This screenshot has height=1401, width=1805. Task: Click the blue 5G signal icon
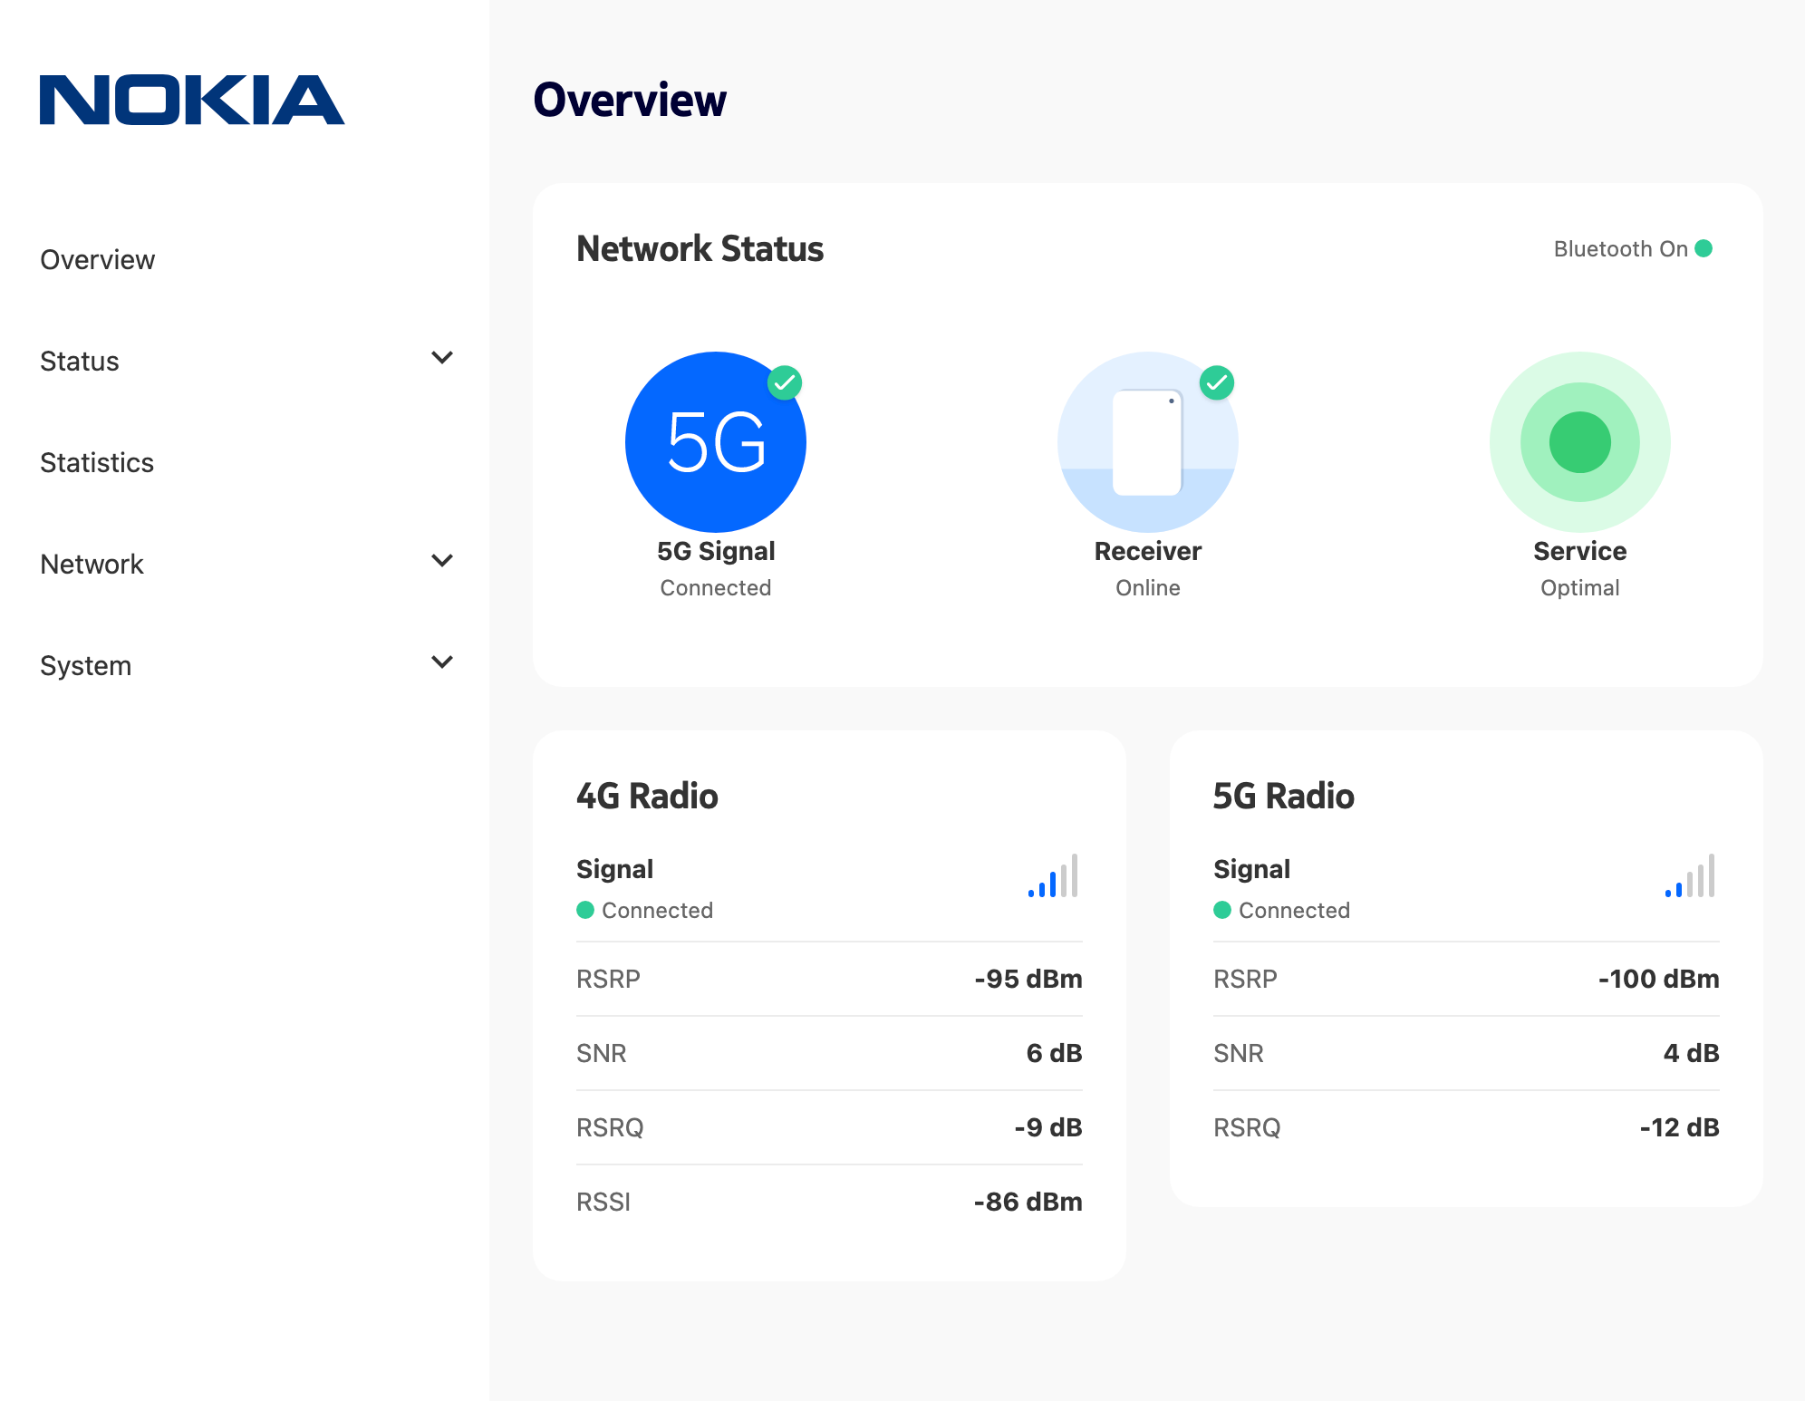point(716,442)
